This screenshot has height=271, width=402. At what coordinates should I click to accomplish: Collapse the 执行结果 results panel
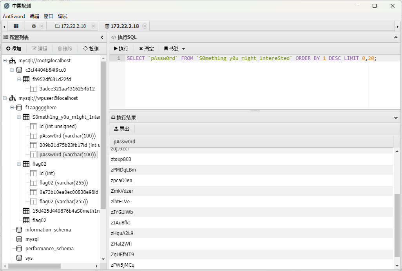[x=396, y=117]
